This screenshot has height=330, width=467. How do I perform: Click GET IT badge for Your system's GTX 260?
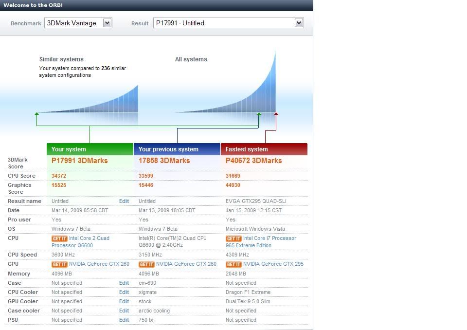tap(59, 264)
